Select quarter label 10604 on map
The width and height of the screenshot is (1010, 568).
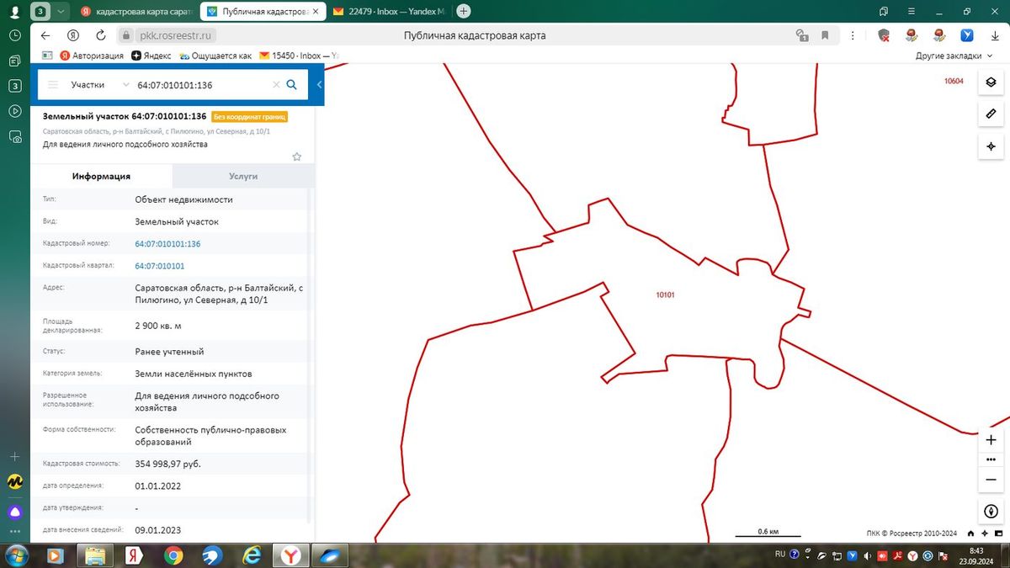pyautogui.click(x=954, y=82)
